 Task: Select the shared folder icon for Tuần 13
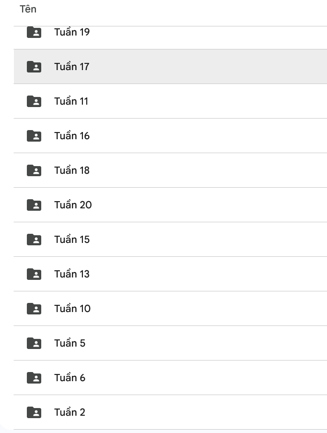coord(34,274)
